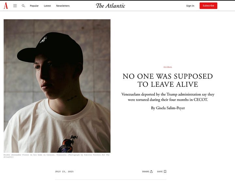Click the red Atlantic 'A' logo
This screenshot has height=181, width=235.
point(6,6)
